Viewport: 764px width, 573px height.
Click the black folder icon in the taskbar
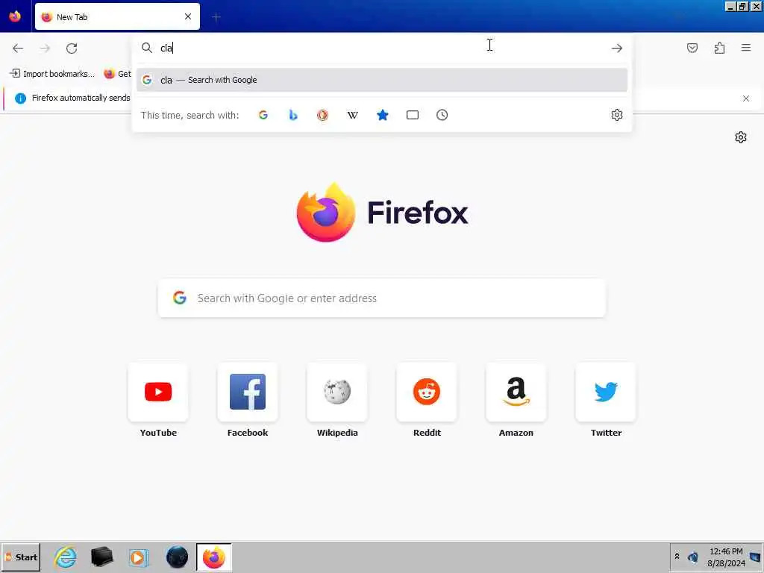point(101,557)
